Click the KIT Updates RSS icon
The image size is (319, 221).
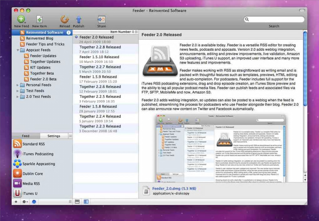[27, 67]
